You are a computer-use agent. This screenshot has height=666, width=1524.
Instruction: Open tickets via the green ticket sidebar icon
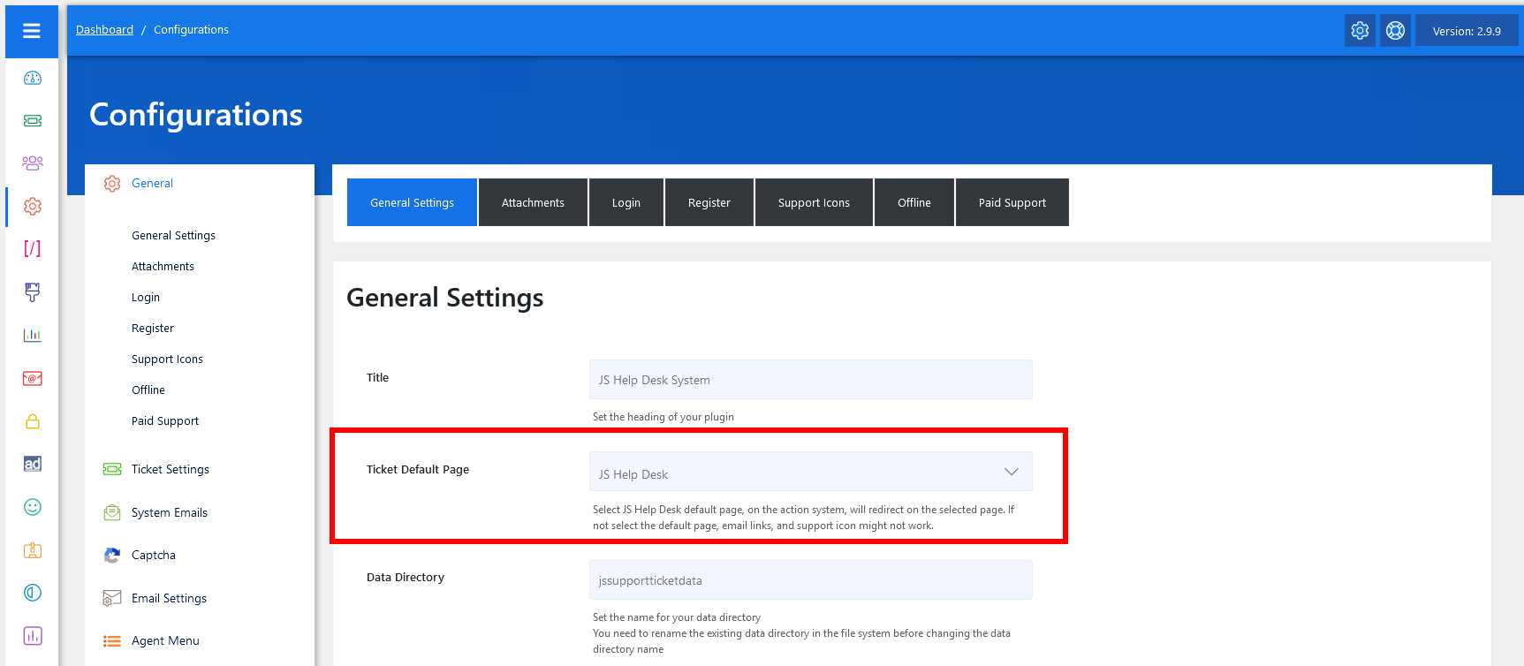pos(33,121)
